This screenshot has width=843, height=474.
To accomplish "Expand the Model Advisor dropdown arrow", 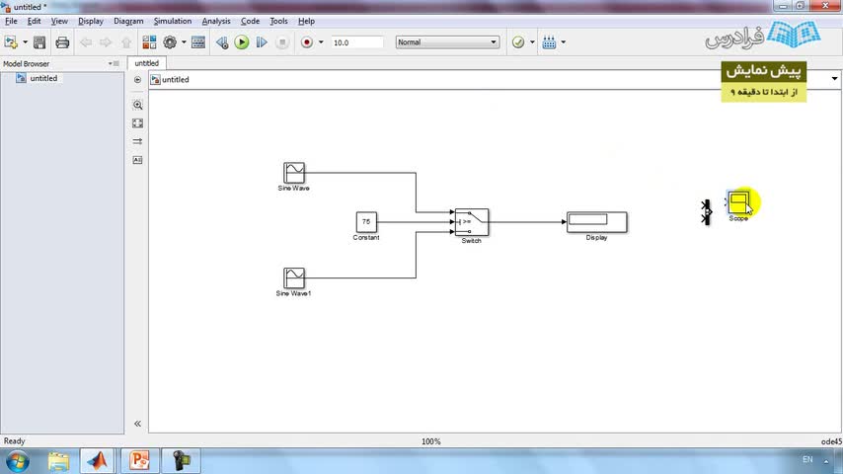I will pos(532,41).
